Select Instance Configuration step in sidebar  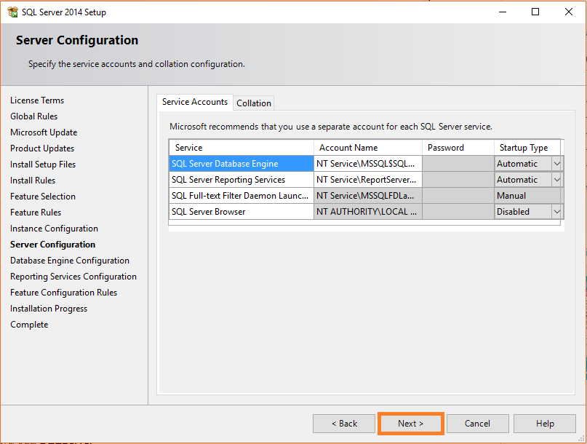[x=54, y=229]
